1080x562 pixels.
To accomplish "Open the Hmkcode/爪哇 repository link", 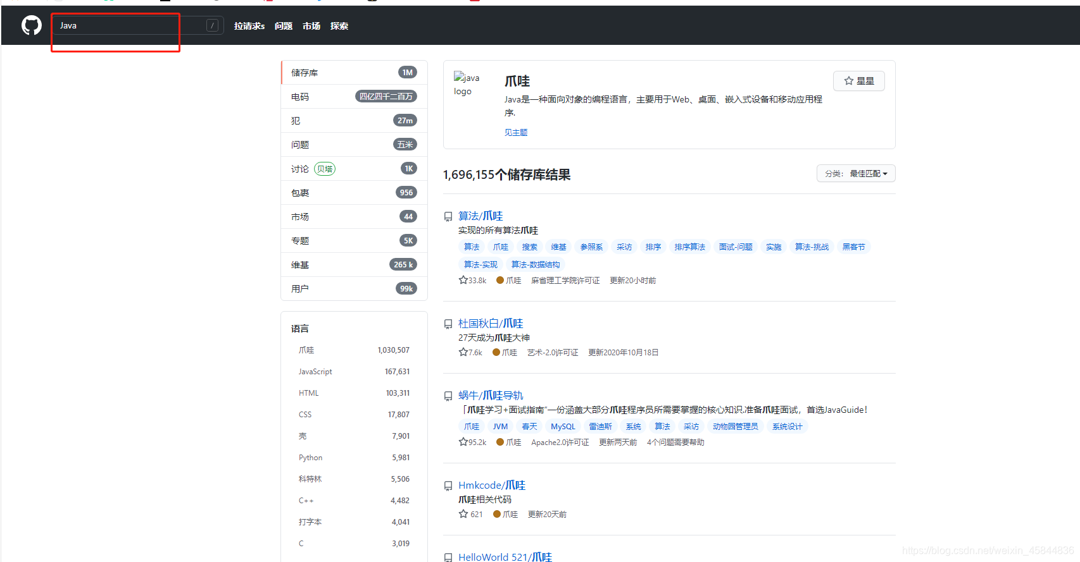I will 492,486.
